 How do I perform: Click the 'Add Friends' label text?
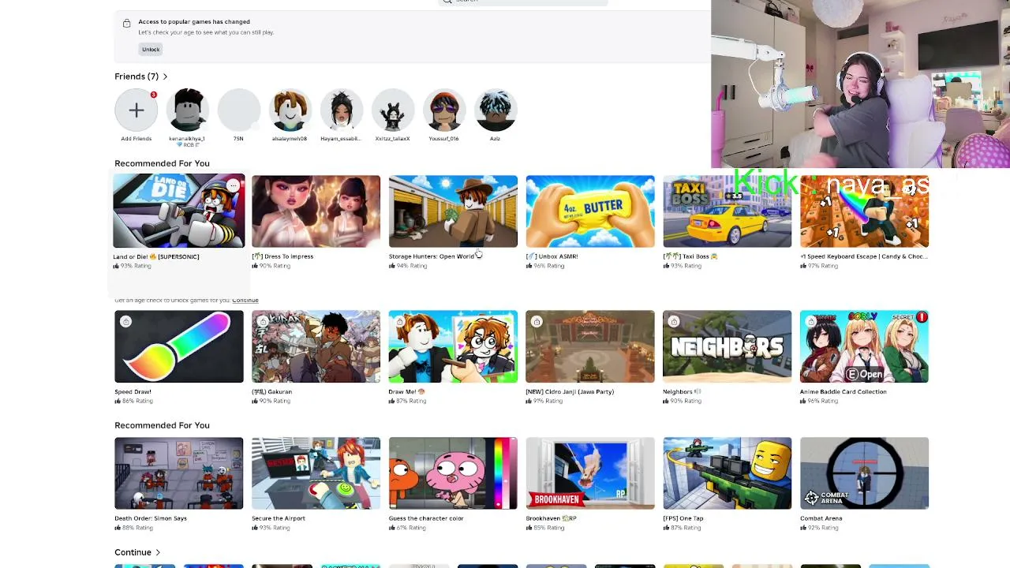136,139
